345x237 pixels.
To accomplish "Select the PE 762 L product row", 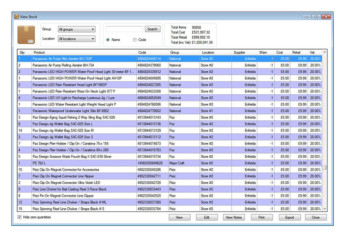I will pyautogui.click(x=169, y=163).
